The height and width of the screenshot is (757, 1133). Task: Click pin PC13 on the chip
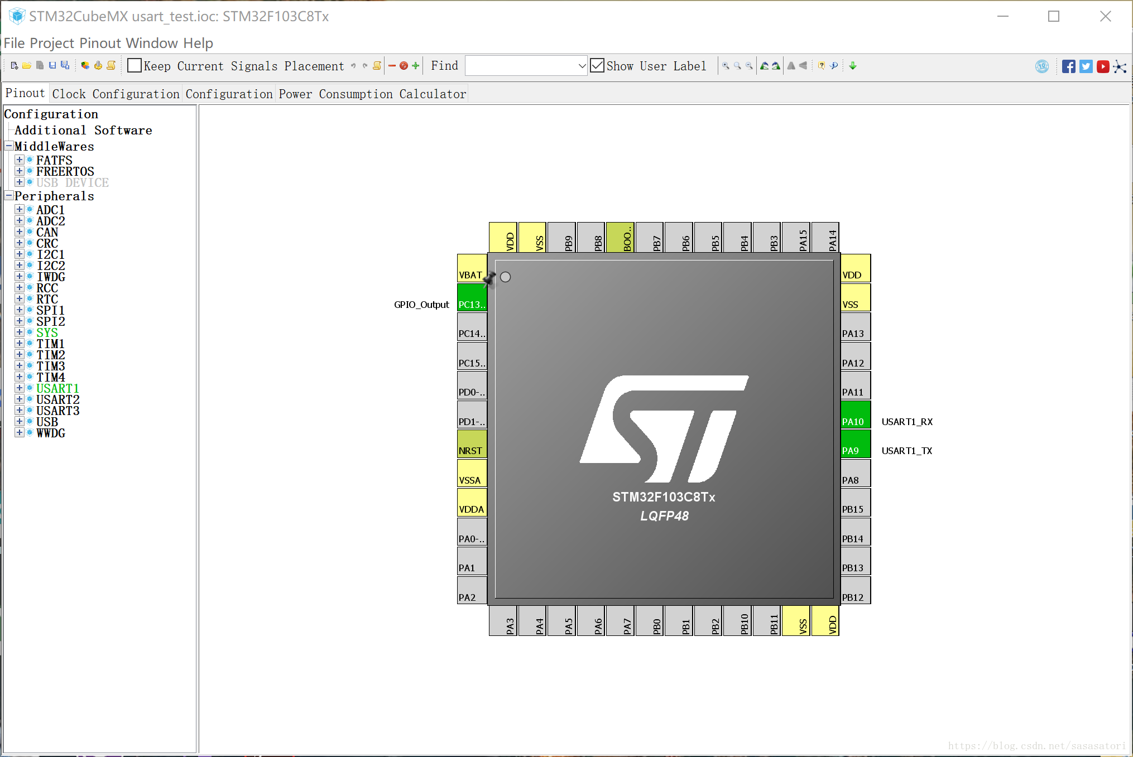coord(472,297)
